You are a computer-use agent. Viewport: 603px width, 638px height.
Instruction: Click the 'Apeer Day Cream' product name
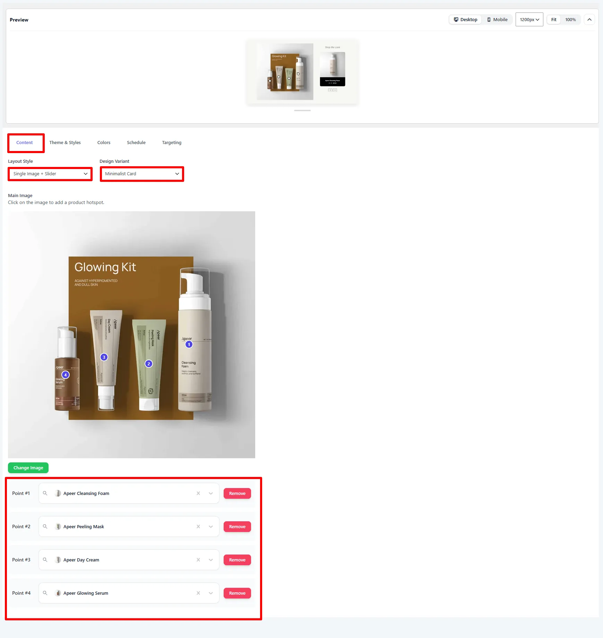[x=81, y=560]
